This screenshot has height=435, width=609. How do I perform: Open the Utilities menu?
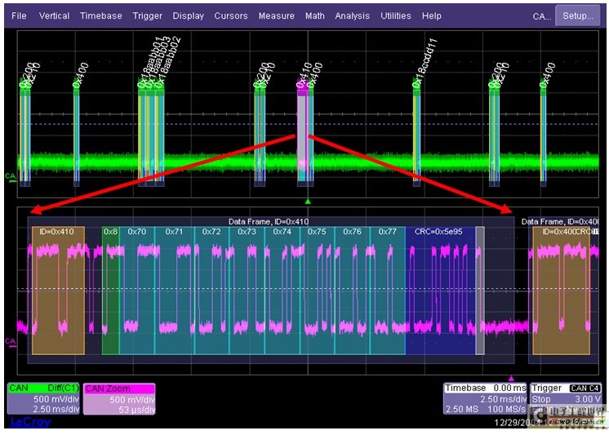(x=396, y=16)
